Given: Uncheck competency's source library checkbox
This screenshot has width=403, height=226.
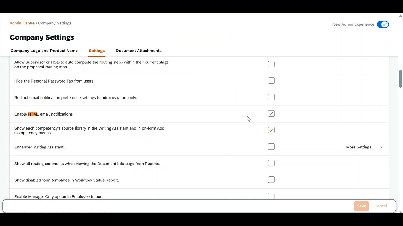Looking at the screenshot, I should pos(271,130).
